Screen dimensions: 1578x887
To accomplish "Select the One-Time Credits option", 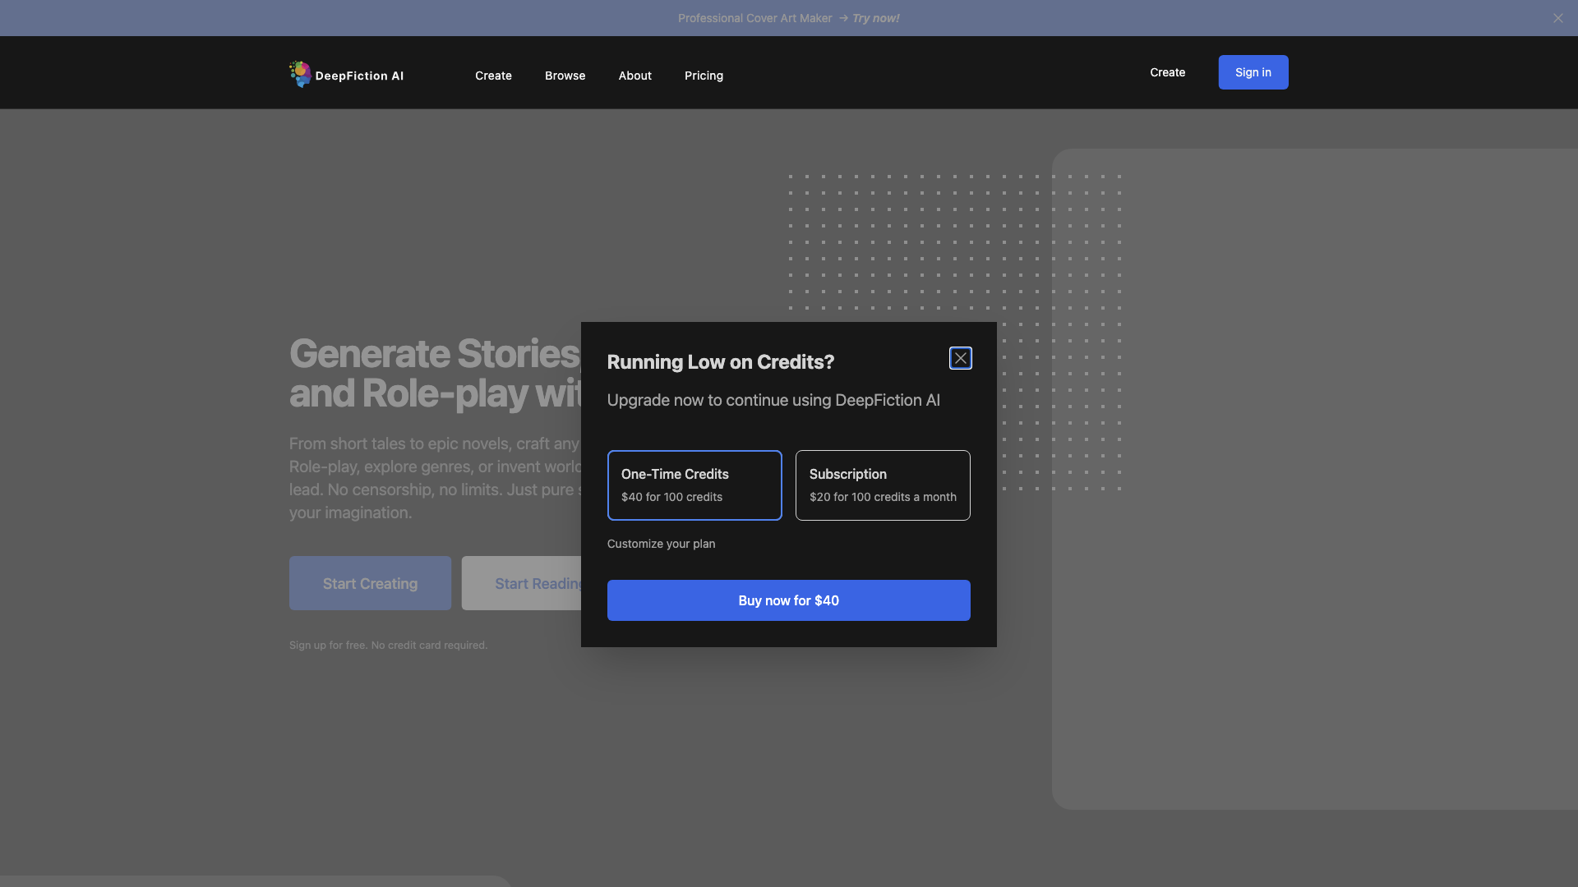I will point(694,485).
